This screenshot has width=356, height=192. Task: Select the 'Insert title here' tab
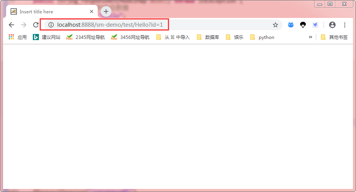click(52, 11)
